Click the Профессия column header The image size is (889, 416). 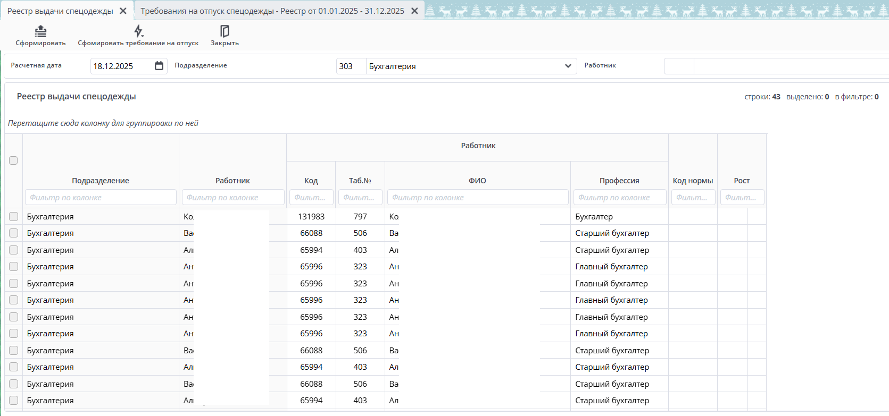[619, 181]
